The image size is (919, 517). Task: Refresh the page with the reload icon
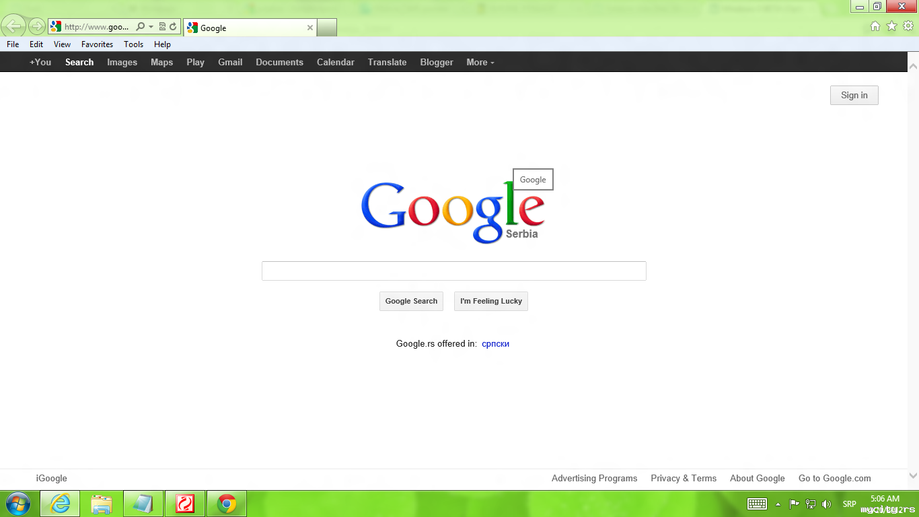tap(173, 27)
